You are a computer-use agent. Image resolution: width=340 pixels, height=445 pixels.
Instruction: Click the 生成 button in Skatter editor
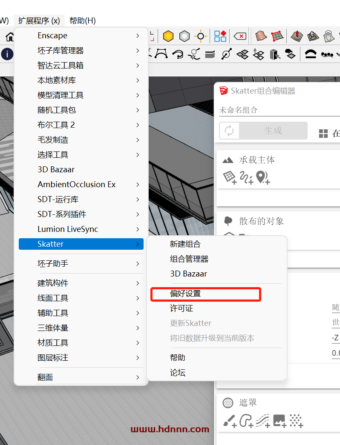pos(273,131)
